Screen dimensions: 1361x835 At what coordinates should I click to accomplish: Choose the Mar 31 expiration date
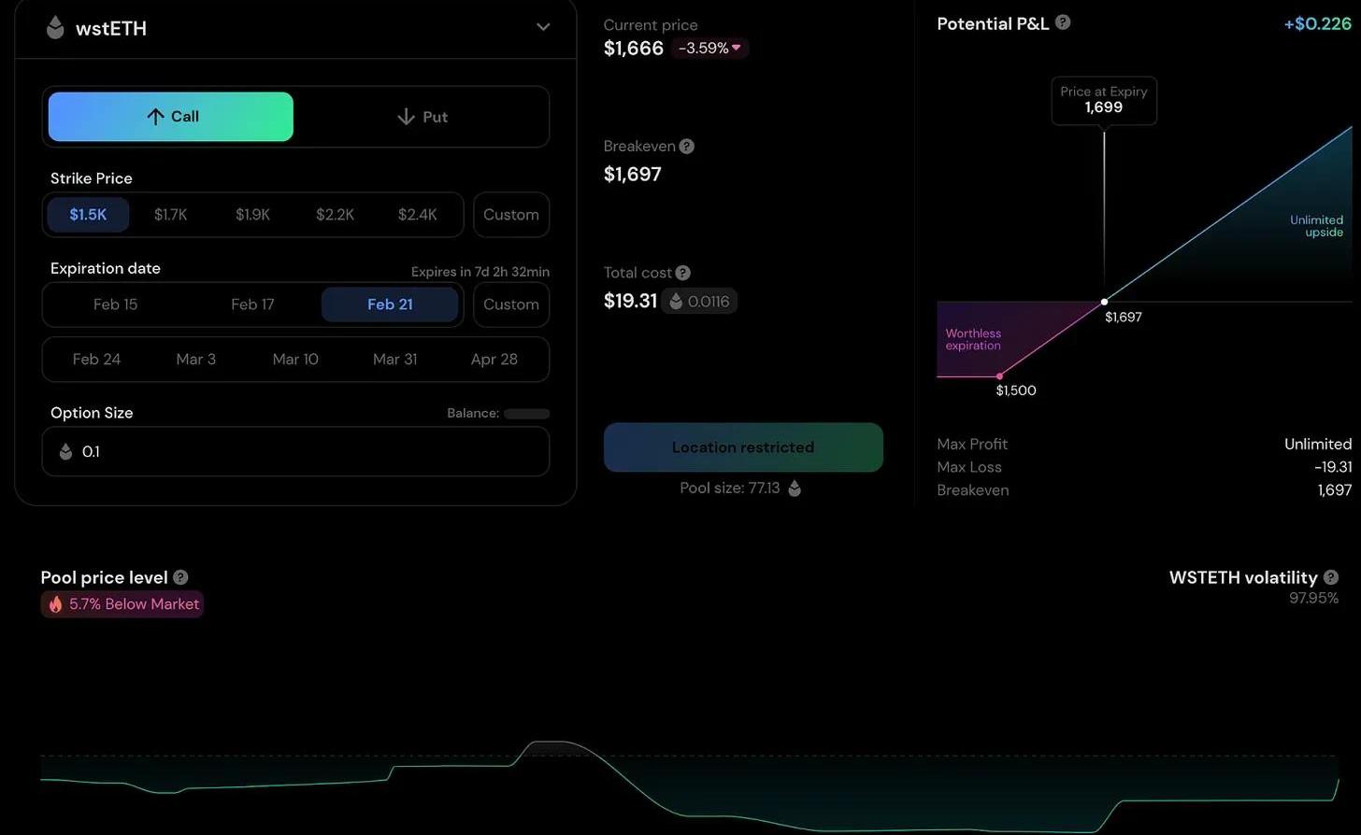point(394,360)
